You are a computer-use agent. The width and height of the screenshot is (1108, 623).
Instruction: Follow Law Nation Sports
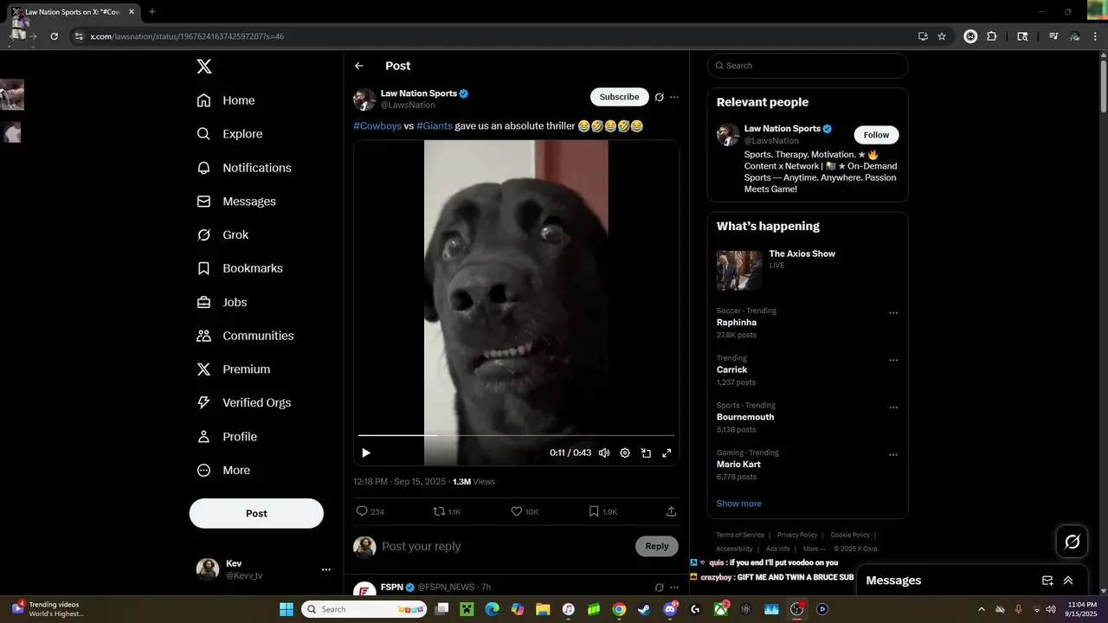[x=876, y=135]
